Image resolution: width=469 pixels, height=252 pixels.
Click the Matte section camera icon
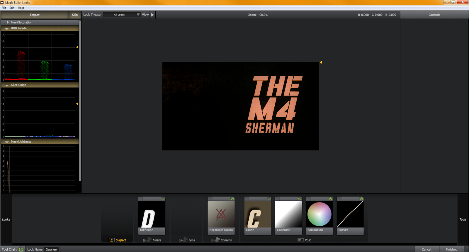tap(147, 240)
